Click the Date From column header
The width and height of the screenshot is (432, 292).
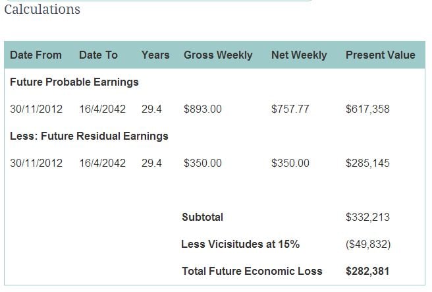[36, 55]
